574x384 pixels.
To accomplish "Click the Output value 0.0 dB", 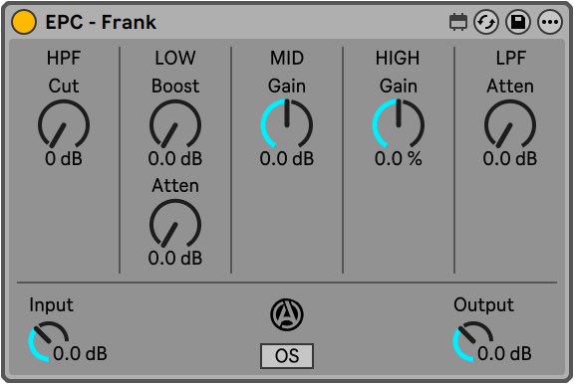I will (x=504, y=353).
